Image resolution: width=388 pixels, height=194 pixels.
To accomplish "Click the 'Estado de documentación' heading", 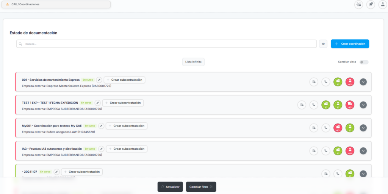I will 33,33.
